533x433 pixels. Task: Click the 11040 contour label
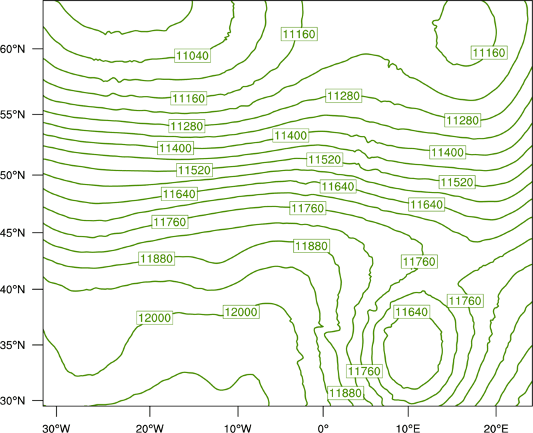tap(193, 55)
